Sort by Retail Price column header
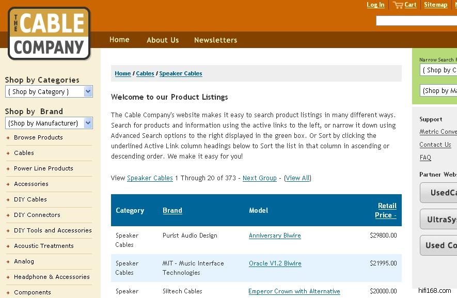The image size is (457, 298). pyautogui.click(x=386, y=210)
